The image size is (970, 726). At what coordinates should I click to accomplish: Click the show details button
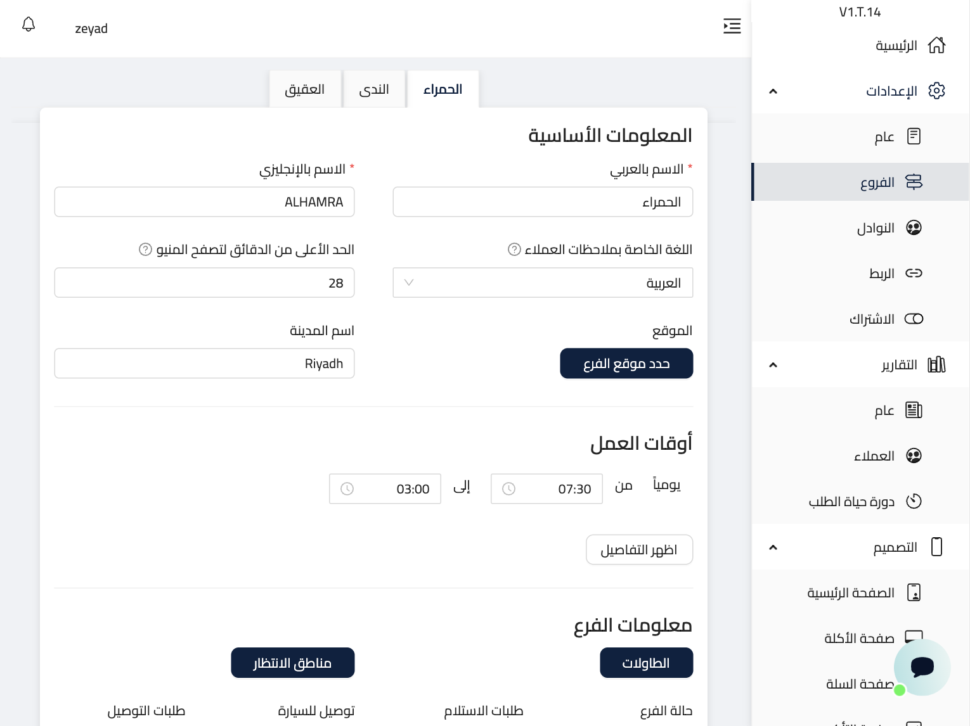tap(639, 550)
